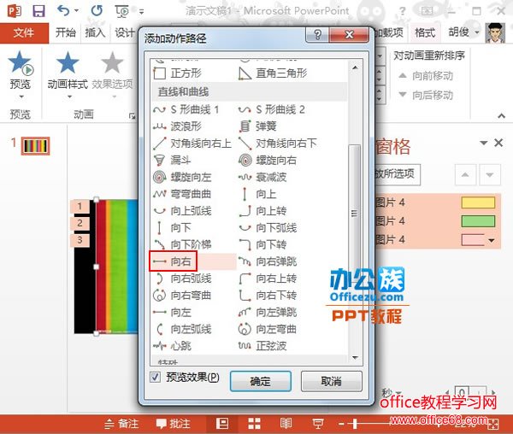Select 向下阶梯 stairs path
This screenshot has width=513, height=434.
click(183, 244)
